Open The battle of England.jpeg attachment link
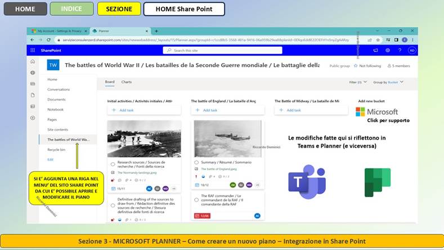This screenshot has height=250, width=444. point(219,169)
